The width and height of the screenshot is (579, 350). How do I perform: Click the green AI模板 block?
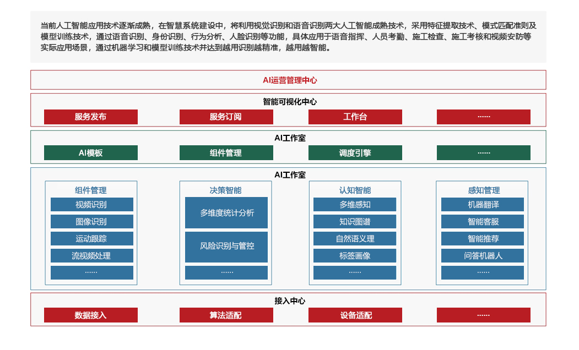[91, 153]
